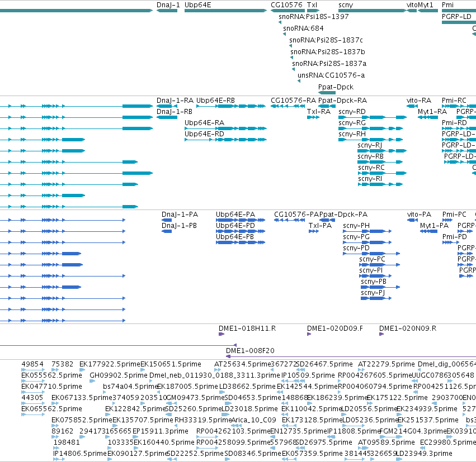The image size is (476, 462).
Task: Click EST IP14806.5prime
Action: (x=59, y=459)
